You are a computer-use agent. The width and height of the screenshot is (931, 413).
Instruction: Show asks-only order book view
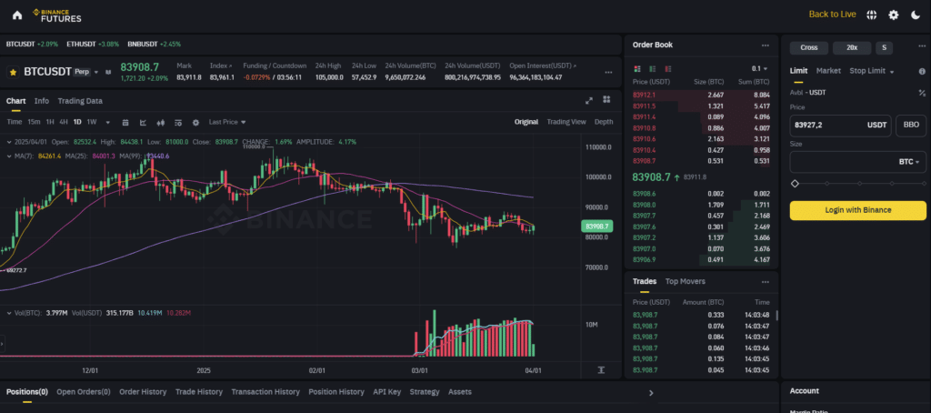(x=668, y=69)
